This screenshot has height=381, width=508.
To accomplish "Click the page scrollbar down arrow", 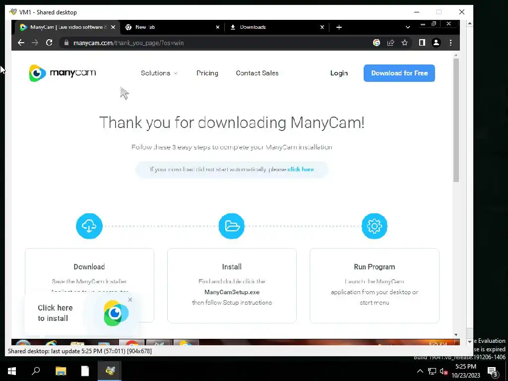I will (x=456, y=335).
